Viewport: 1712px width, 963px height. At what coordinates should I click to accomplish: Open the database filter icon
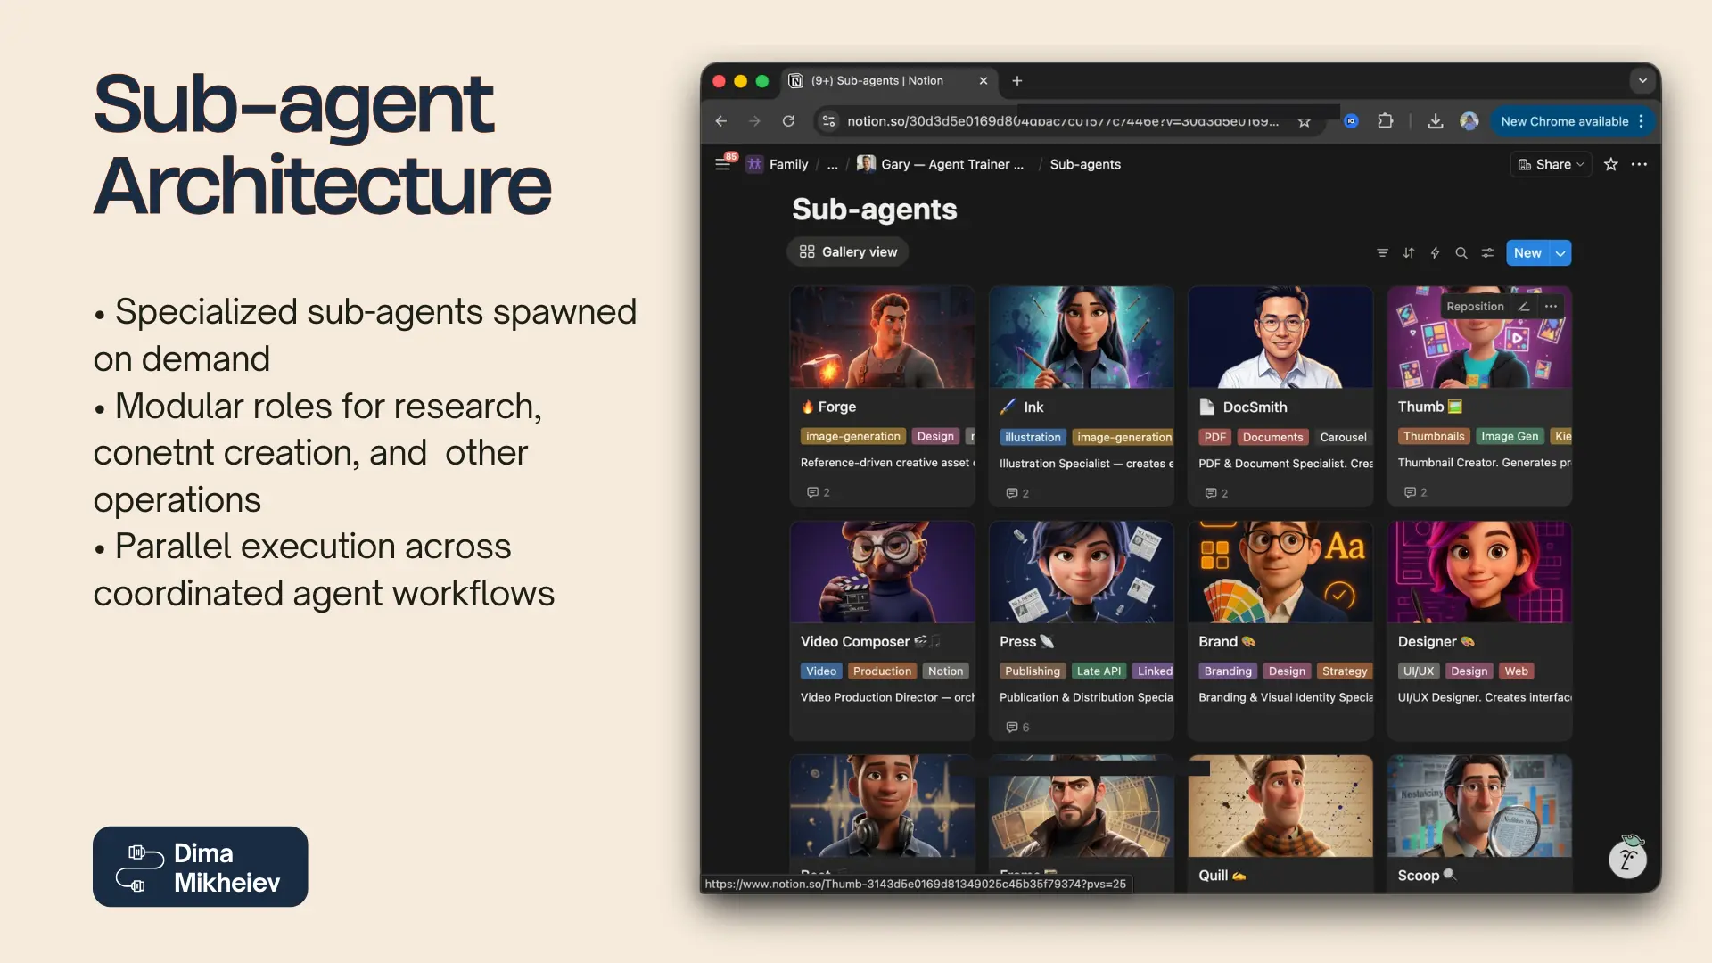[1382, 253]
